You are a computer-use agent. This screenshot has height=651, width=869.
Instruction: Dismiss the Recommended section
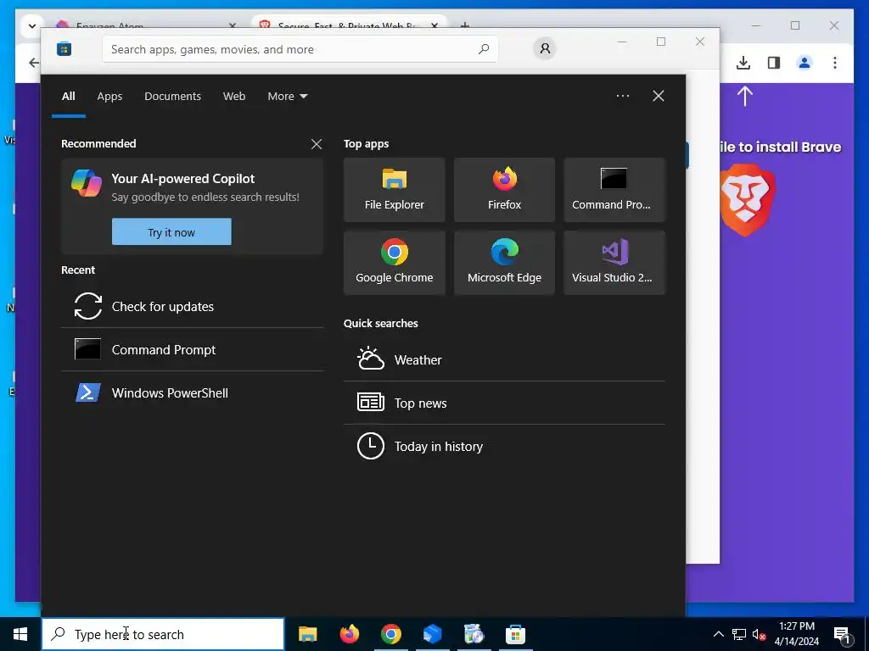[x=317, y=144]
